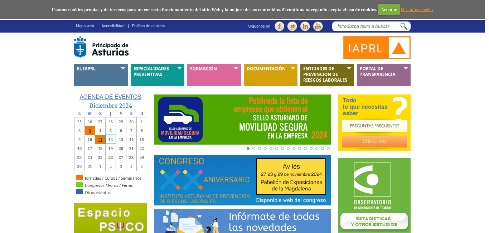Select highlighted day 3 in the calendar
Image resolution: width=489 pixels, height=233 pixels.
pos(90,131)
